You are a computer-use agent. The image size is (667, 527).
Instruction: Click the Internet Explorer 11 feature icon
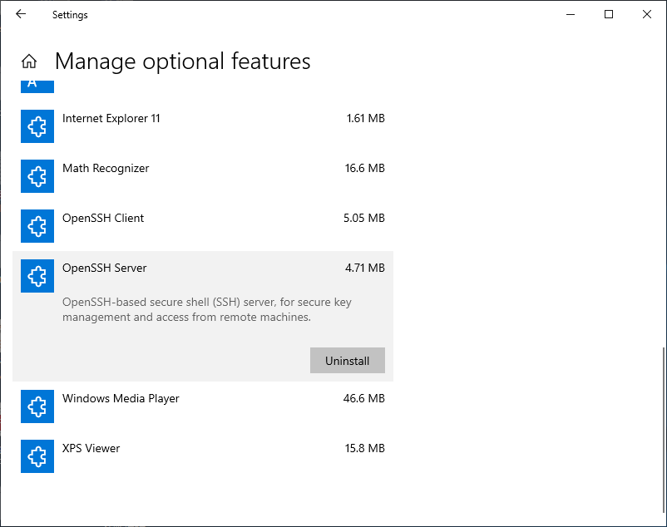click(37, 126)
